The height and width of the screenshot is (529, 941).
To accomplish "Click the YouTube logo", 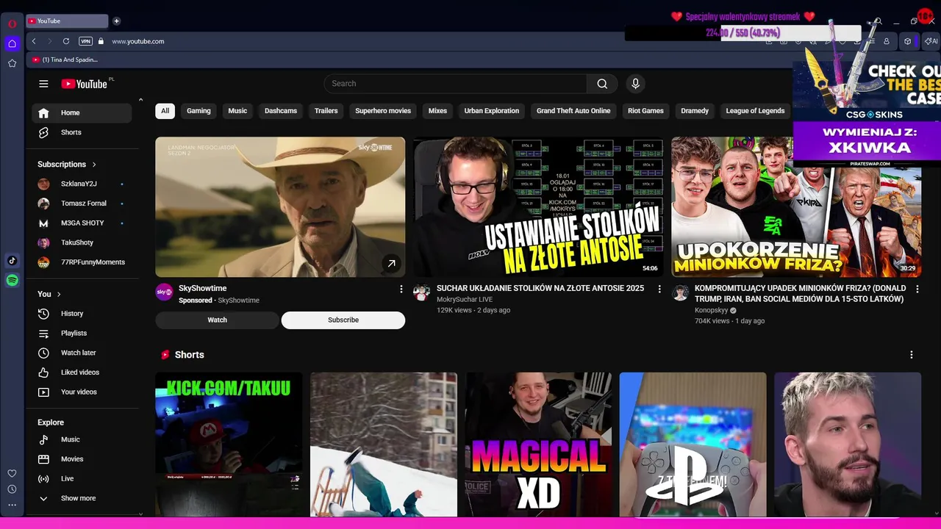I will (x=85, y=84).
